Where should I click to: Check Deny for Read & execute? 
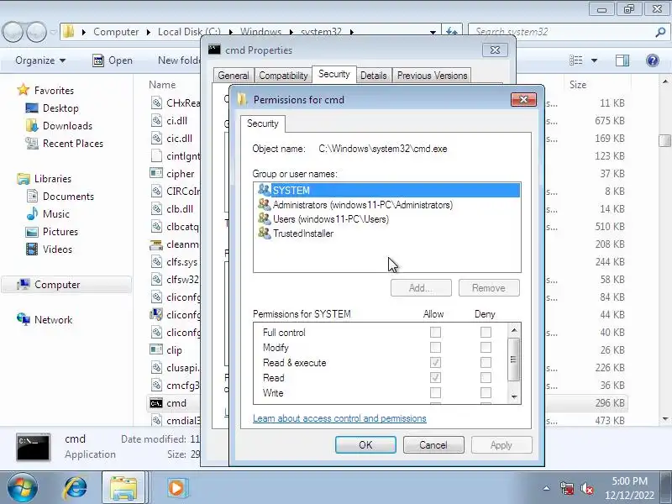click(486, 363)
